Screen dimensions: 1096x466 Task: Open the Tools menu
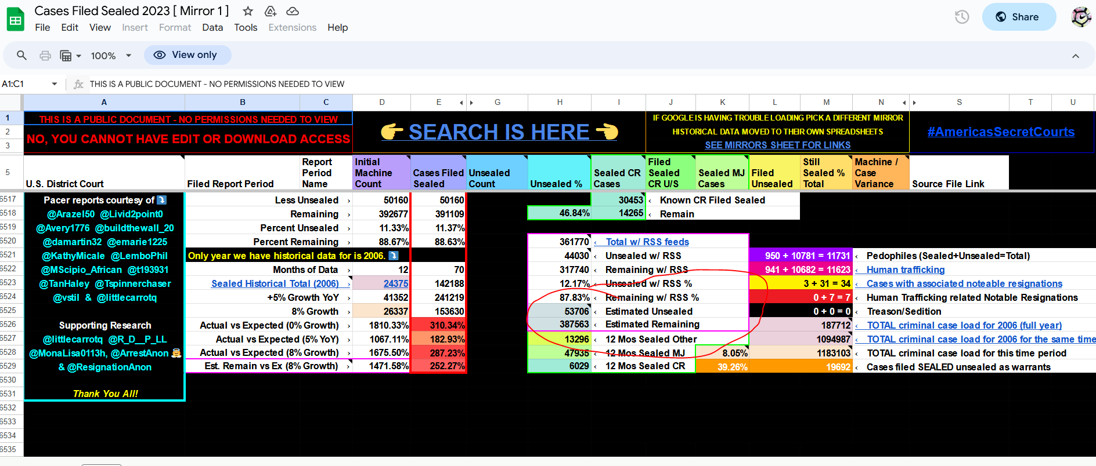246,27
